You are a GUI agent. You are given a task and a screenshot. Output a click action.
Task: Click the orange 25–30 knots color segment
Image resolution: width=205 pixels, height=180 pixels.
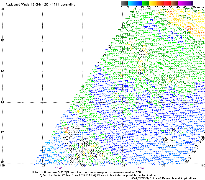tap(160, 3)
